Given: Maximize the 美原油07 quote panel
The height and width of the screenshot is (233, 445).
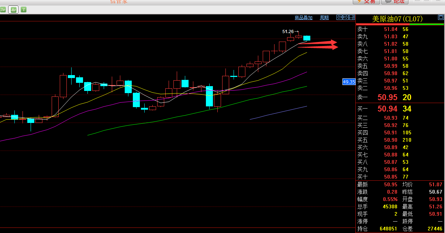Looking at the screenshot, I should click(441, 17).
